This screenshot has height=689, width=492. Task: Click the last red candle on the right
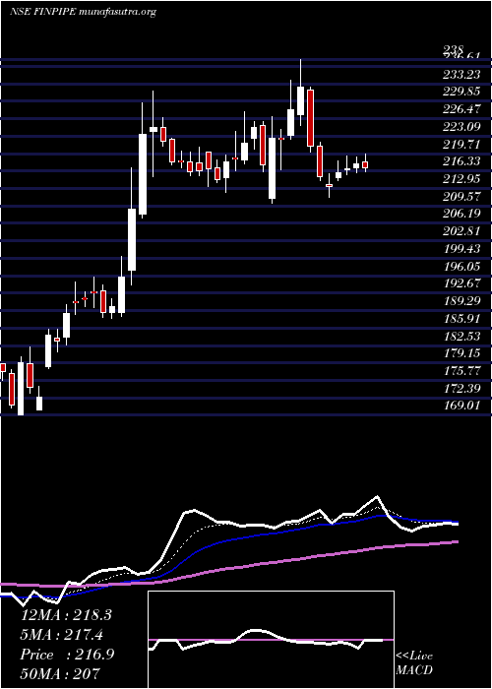click(x=365, y=165)
